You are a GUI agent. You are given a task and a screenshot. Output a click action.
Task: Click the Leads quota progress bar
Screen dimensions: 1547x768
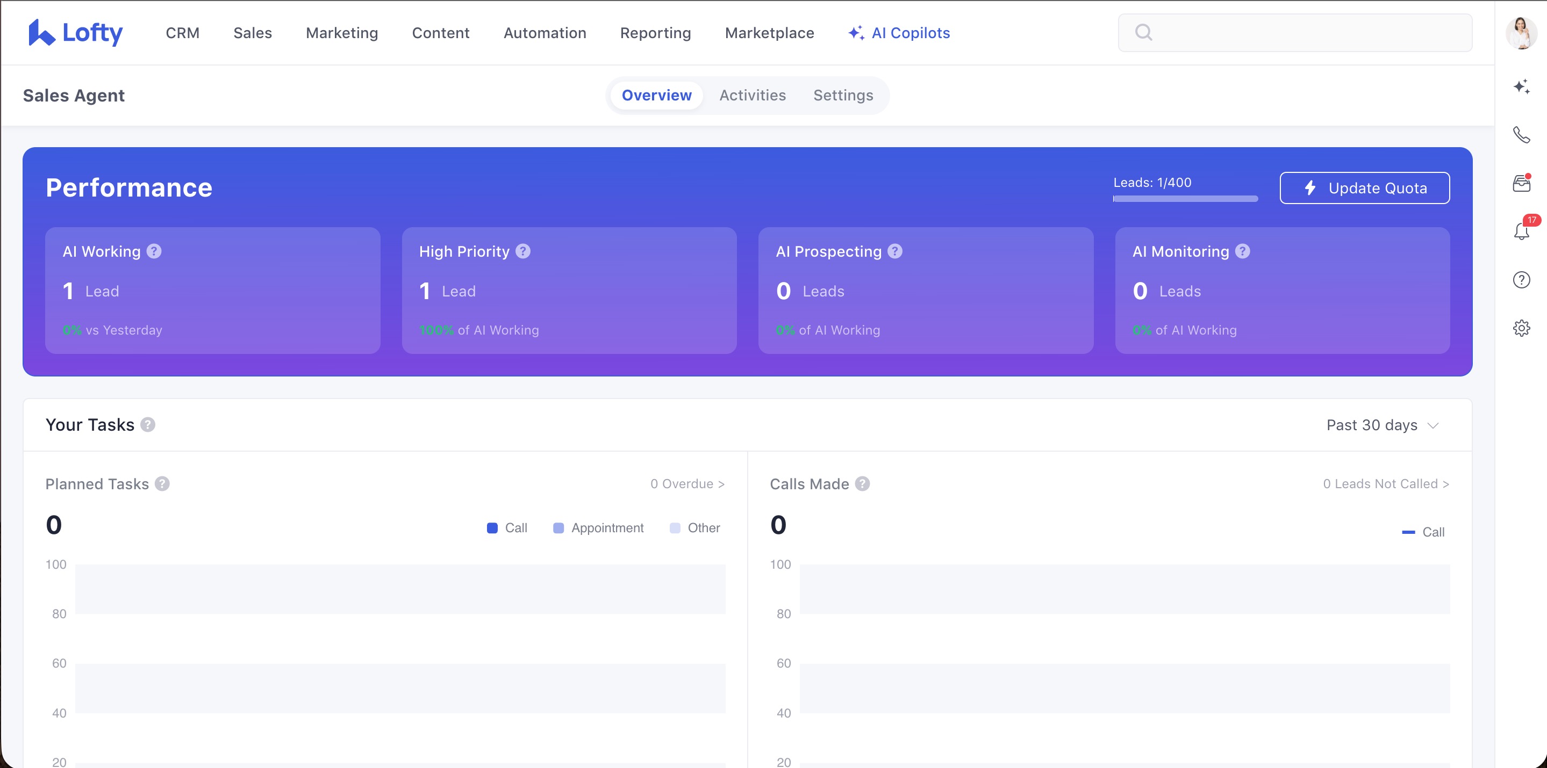pos(1185,199)
